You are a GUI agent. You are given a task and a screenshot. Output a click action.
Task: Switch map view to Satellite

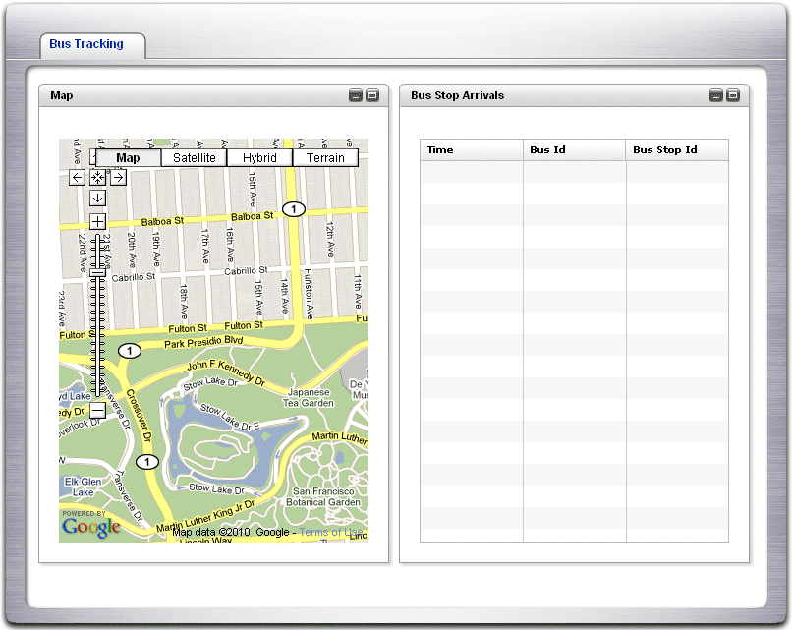[x=194, y=157]
